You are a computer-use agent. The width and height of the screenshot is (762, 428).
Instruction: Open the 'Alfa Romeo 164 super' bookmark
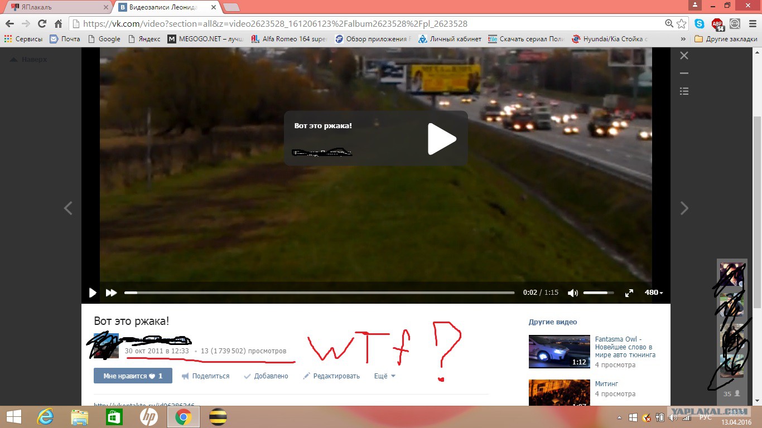(x=289, y=39)
